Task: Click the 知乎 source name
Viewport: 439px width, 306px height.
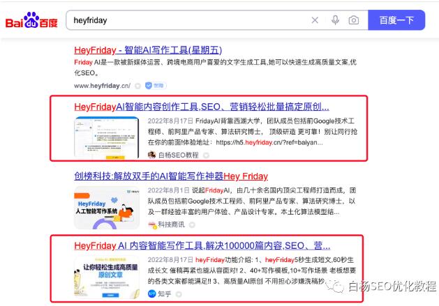Action: [x=164, y=294]
